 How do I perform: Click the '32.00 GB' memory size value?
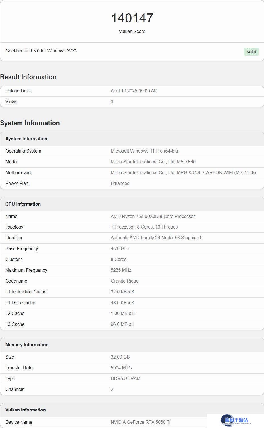pos(120,357)
